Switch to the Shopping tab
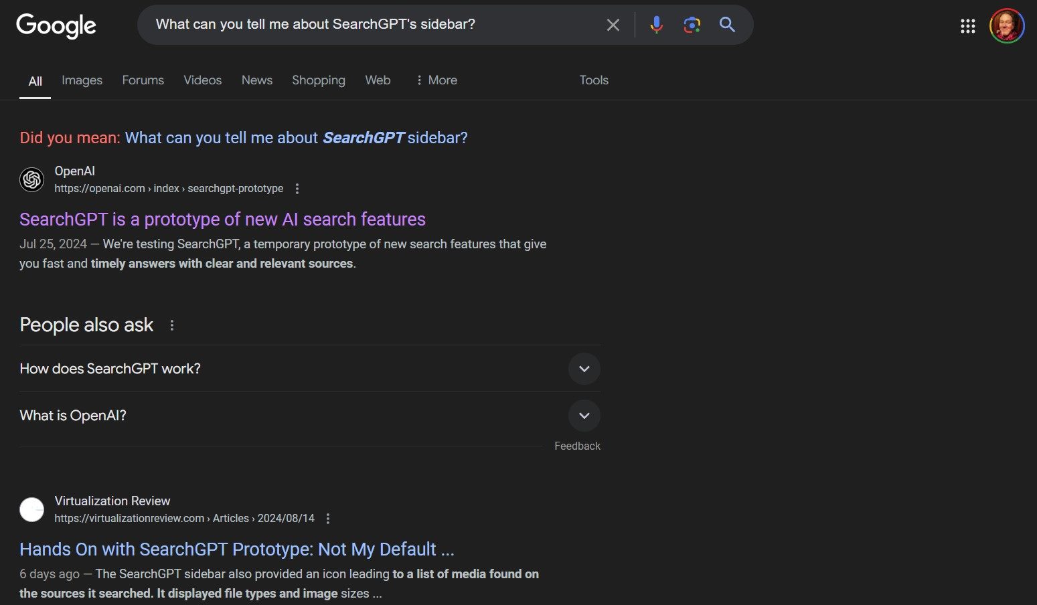Viewport: 1037px width, 605px height. [319, 80]
